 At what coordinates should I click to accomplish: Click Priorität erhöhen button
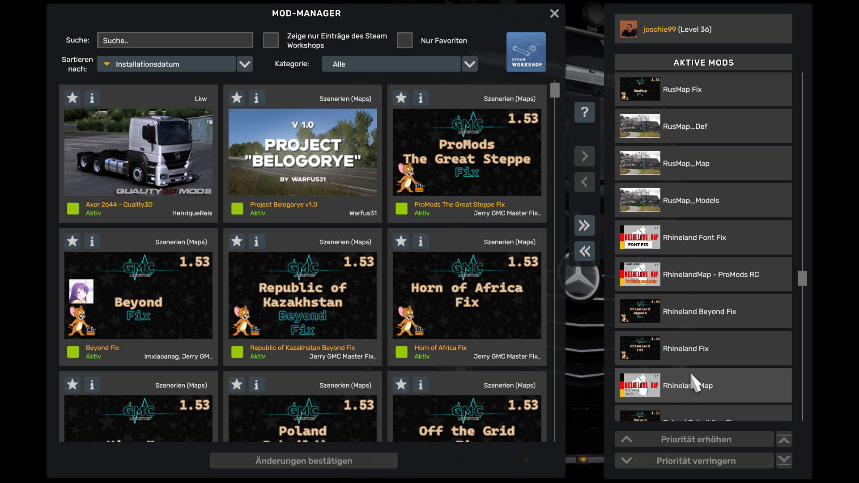(x=694, y=440)
